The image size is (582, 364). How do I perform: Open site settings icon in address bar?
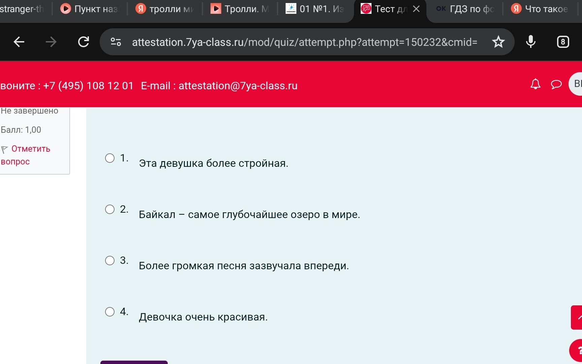tap(116, 42)
